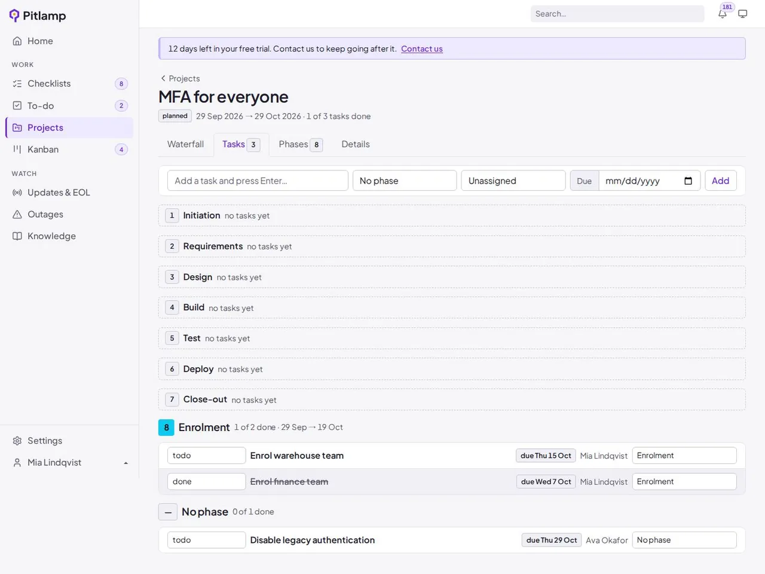
Task: Open the Unassigned assignee dropdown
Action: [513, 181]
